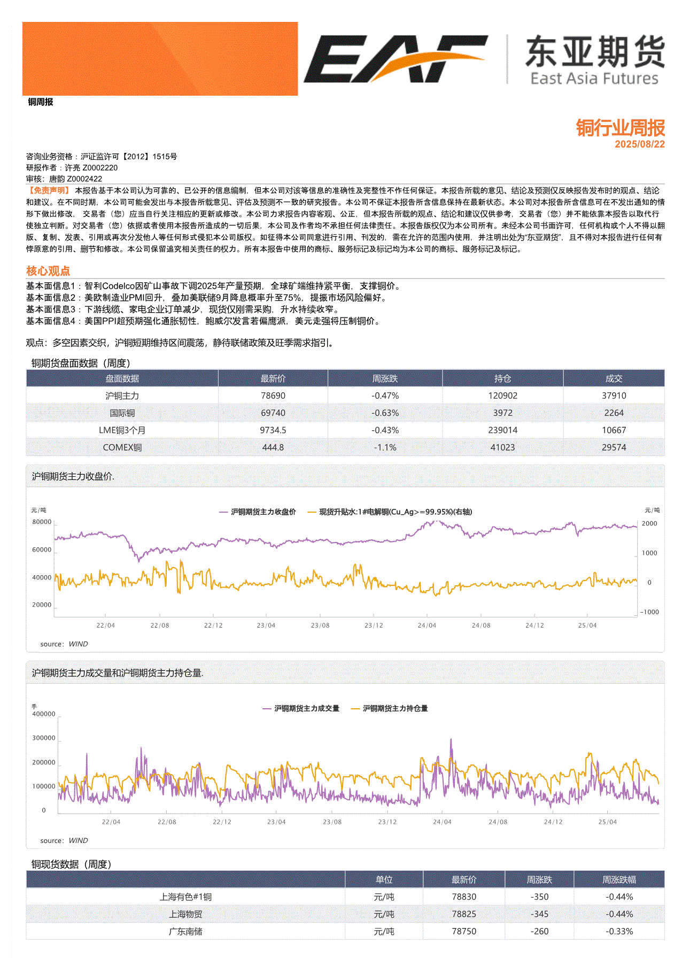The image size is (690, 967).
Task: Select the 上海有色#1铜 row label
Action: coord(185,897)
